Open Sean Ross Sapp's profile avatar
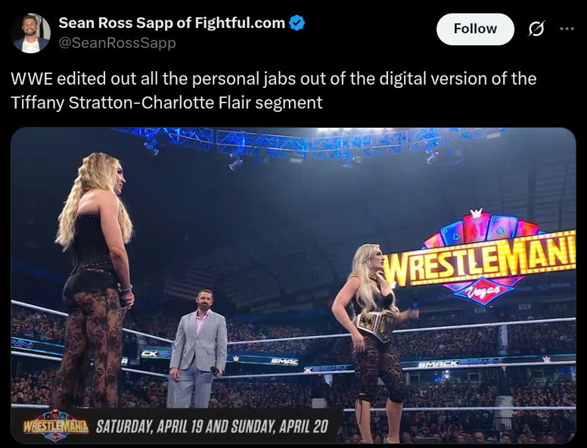 (31, 33)
